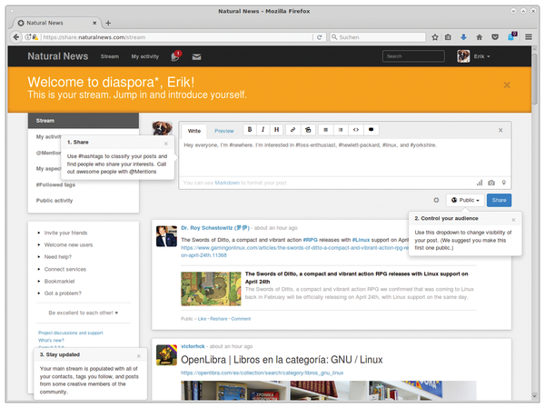Select #Followed tags in sidebar
545x408 pixels.
[55, 184]
